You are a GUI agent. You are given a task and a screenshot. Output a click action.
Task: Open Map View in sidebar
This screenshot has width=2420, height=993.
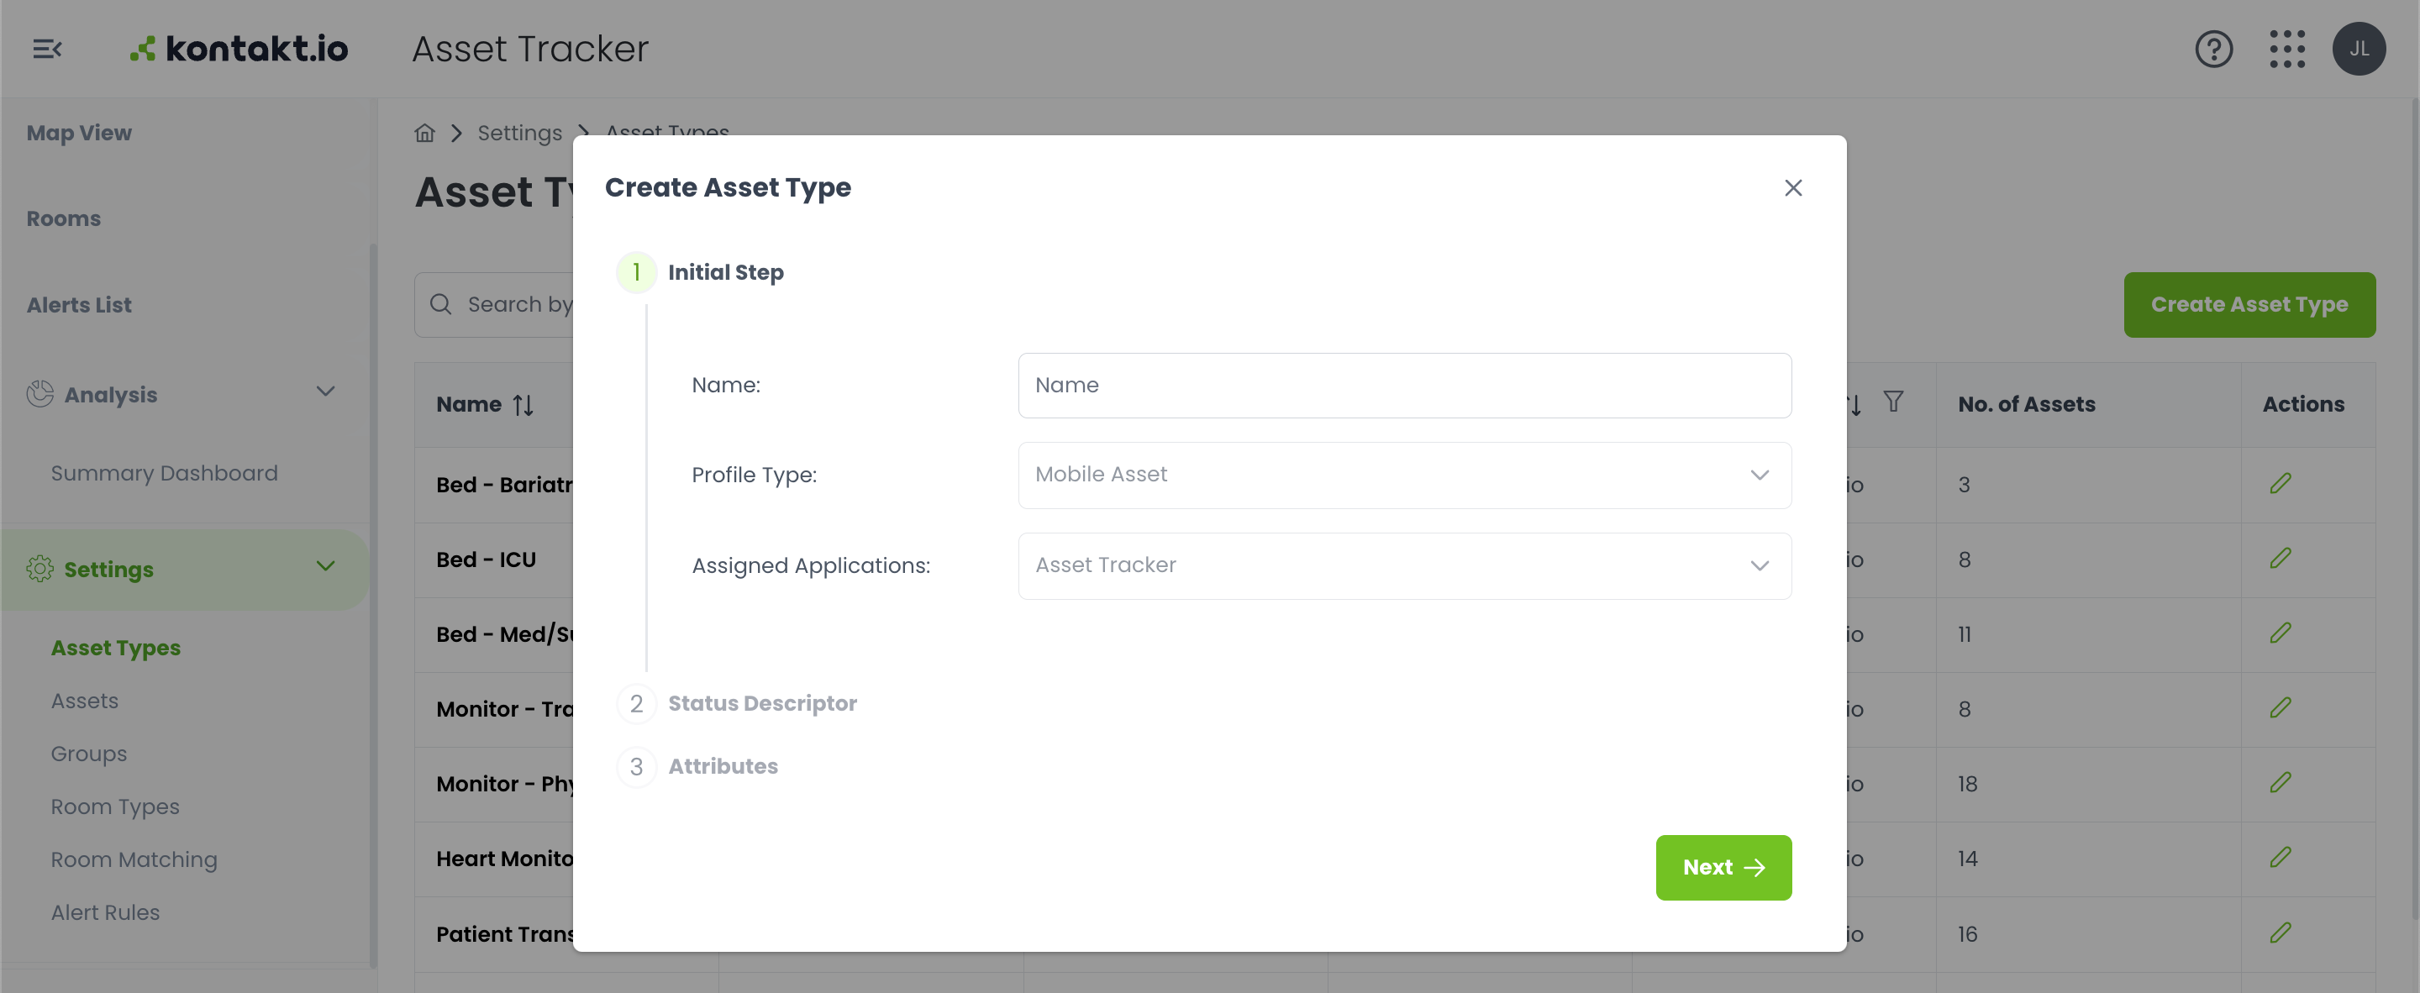coord(79,134)
